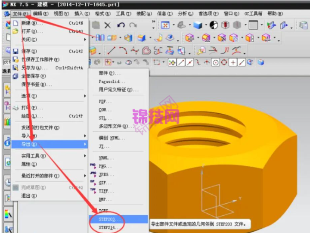310x233 pixels.
Task: Click Parasolid export option
Action: tap(112, 81)
